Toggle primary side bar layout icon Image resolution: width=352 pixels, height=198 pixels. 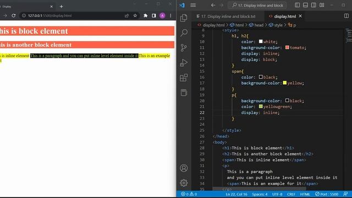pos(297,5)
